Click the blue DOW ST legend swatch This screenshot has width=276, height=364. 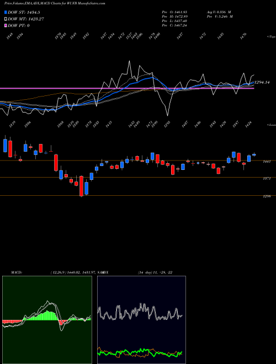6,12
